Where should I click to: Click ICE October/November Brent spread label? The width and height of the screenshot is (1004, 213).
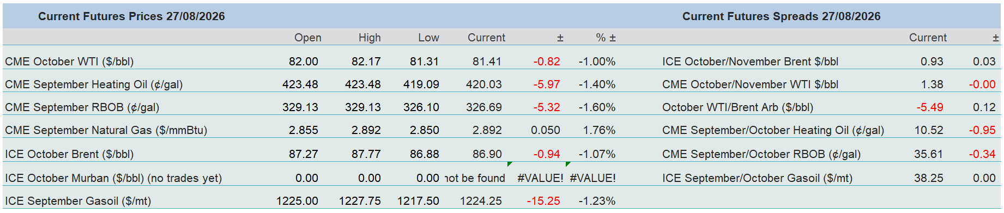click(x=750, y=62)
